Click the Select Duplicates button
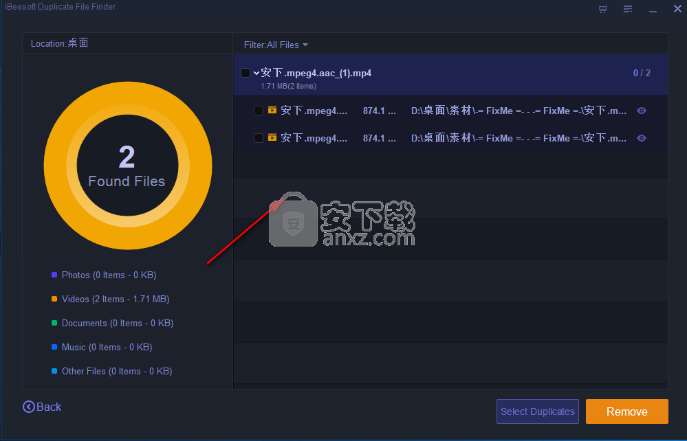687x441 pixels. click(538, 411)
